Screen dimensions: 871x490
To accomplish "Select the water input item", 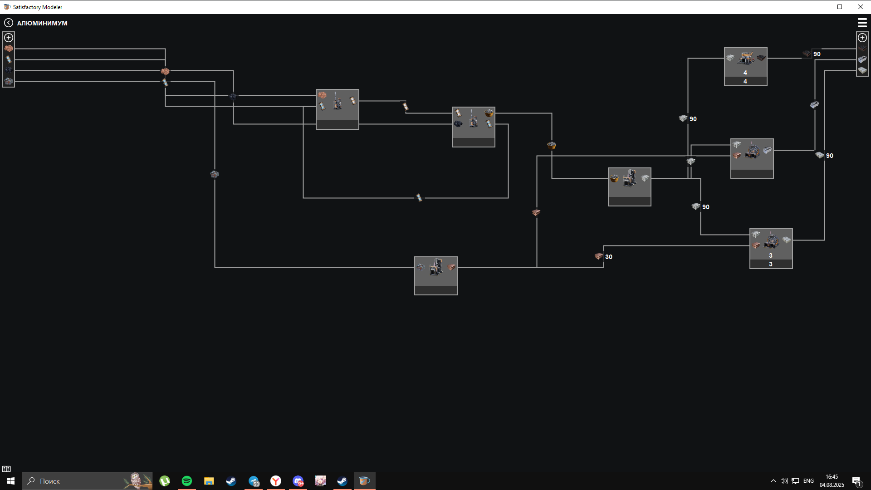I will click(9, 59).
